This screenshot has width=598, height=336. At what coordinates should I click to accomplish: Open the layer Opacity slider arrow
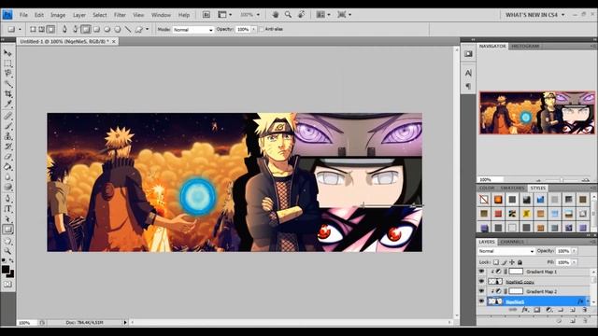coord(574,251)
